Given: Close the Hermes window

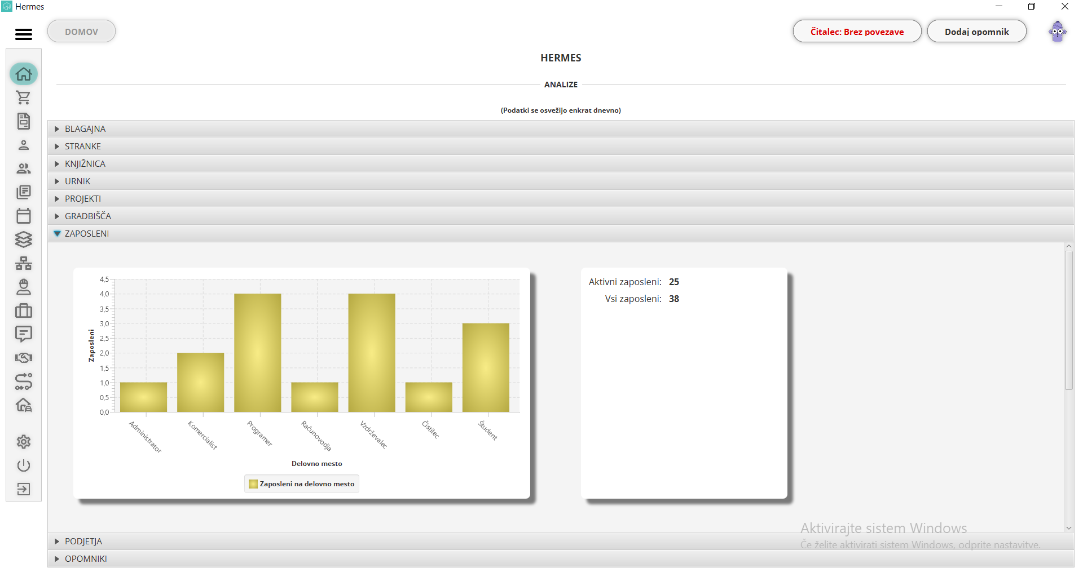Looking at the screenshot, I should coord(1065,7).
